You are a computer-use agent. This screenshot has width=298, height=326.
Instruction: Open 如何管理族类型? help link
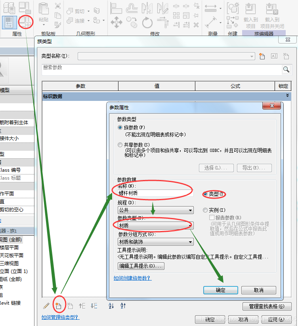[x=60, y=317]
